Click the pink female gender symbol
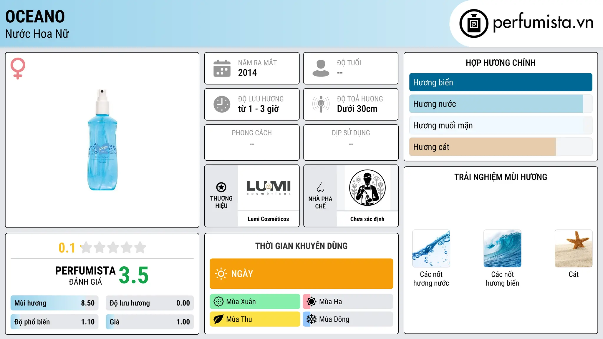The width and height of the screenshot is (603, 339). click(18, 68)
